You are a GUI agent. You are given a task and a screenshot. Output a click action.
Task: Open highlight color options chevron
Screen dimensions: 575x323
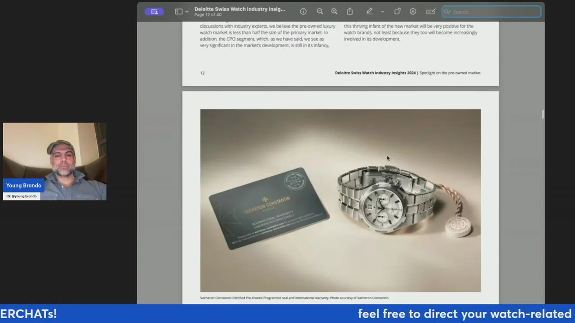(382, 12)
